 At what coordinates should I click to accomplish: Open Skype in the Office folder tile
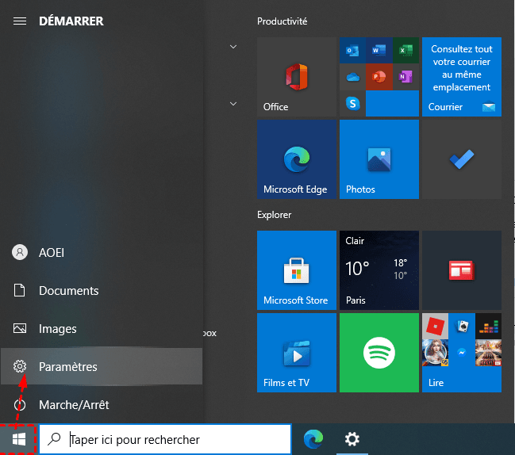click(352, 103)
